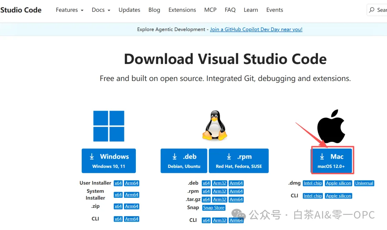This screenshot has width=387, height=230.
Task: Select the Apple silicon .dmg link
Action: tap(338, 183)
